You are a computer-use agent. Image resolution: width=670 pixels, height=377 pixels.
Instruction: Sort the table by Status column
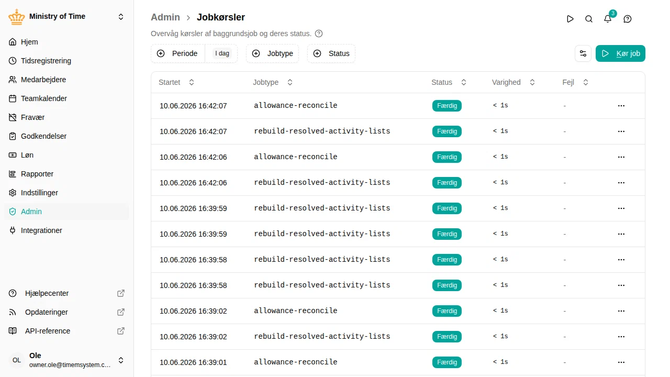click(x=449, y=82)
